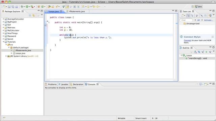Screen dimensions: 216x121
Task: Expand the BigProject tree node
Action: point(3,22)
